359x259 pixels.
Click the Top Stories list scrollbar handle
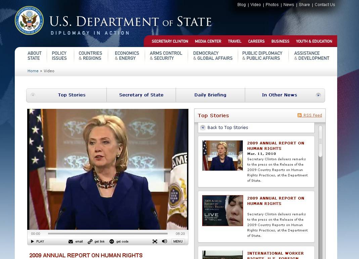320,141
